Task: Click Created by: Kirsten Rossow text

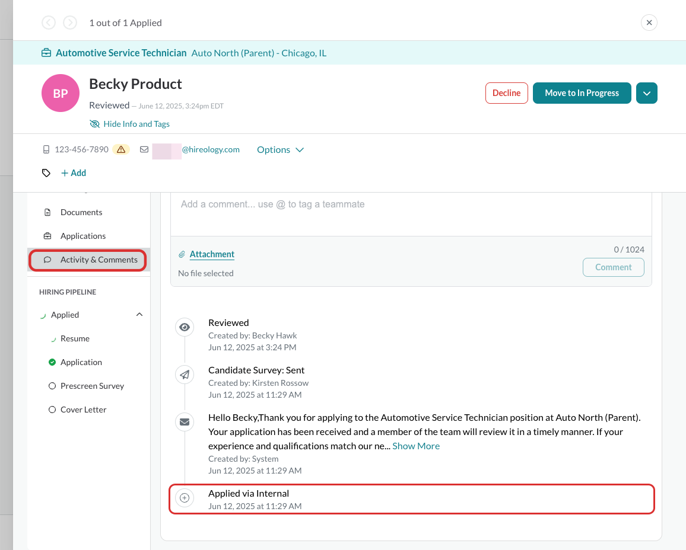Action: (x=259, y=383)
